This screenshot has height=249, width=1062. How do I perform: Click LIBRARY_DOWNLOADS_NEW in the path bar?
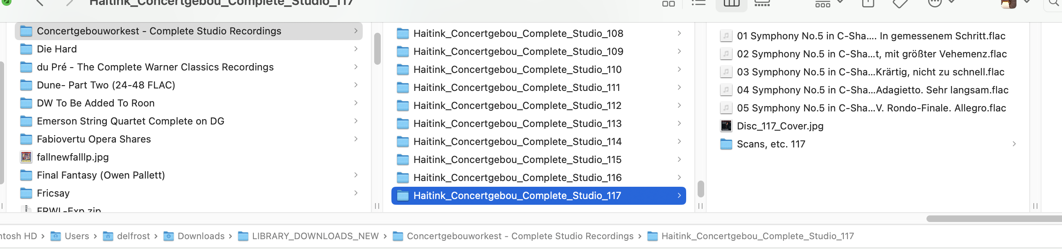point(315,236)
